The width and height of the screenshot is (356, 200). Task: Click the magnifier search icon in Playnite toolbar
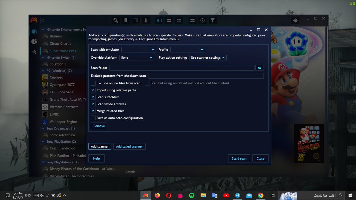(116, 20)
